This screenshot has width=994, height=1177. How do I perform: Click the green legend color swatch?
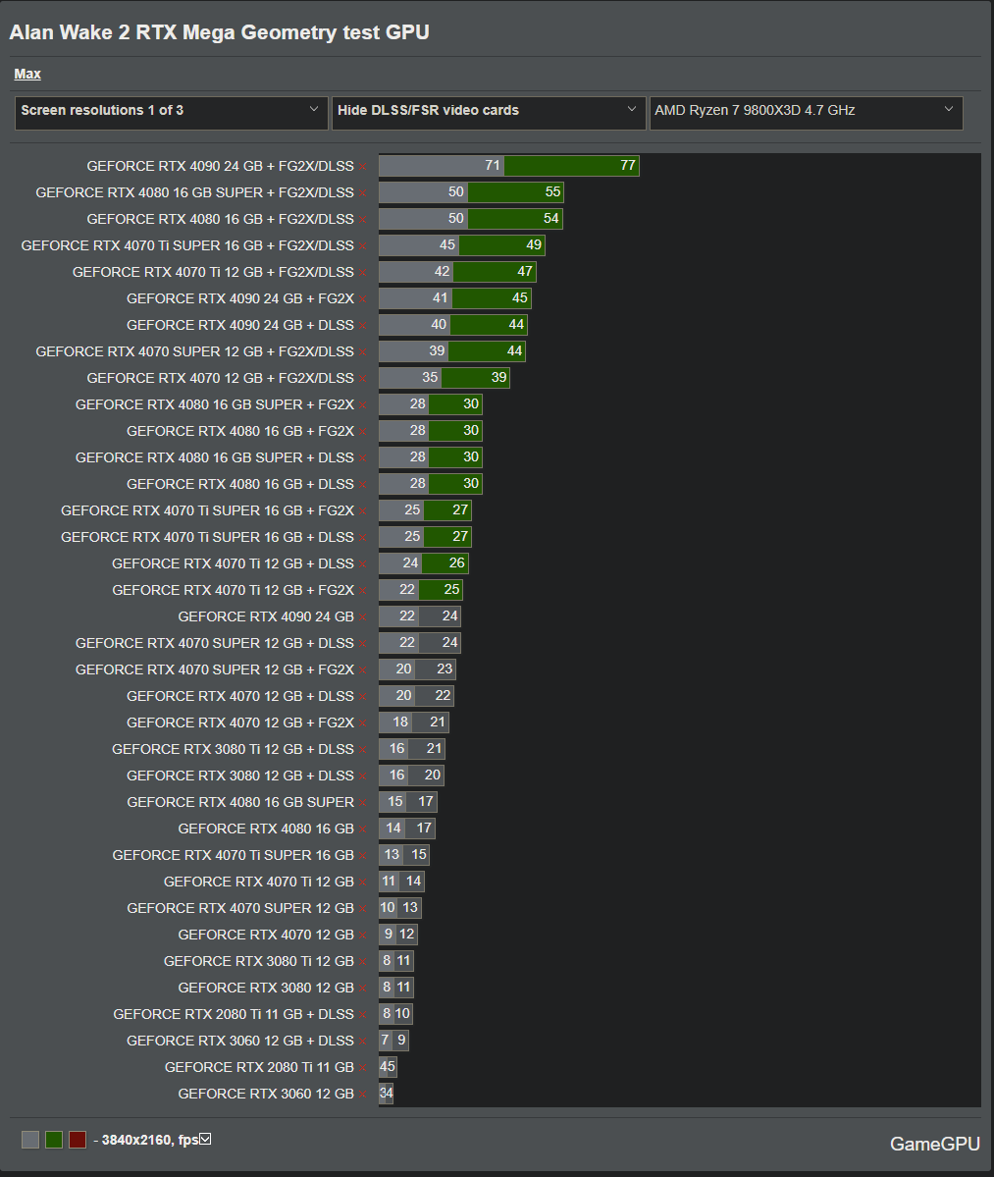tap(53, 1140)
